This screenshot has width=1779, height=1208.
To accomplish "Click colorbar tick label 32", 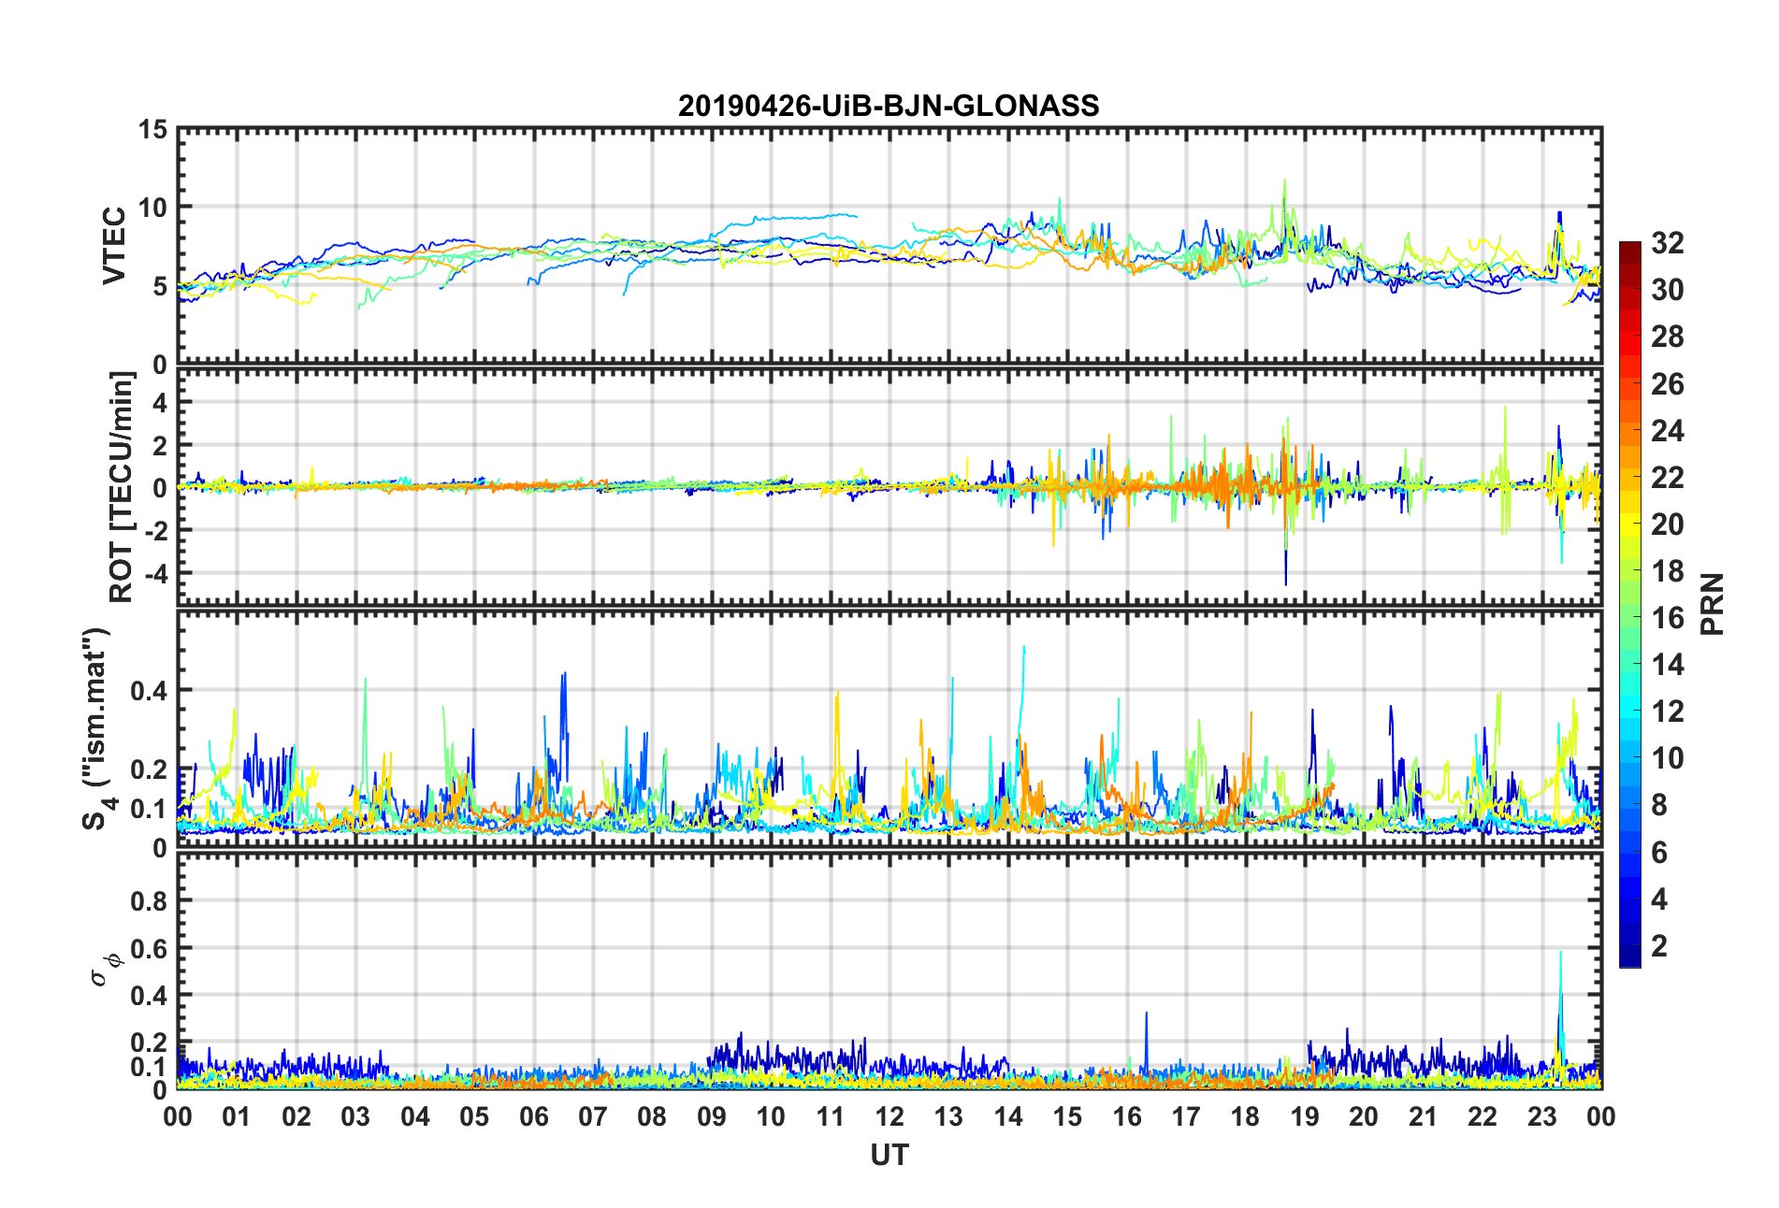I will coord(1667,243).
